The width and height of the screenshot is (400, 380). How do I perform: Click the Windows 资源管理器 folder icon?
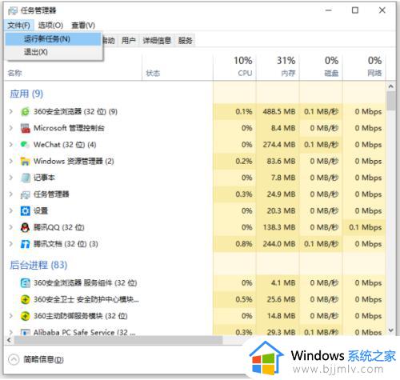pos(25,161)
